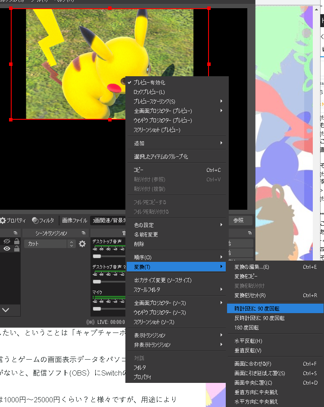Take スクリーンショット (ソース)

(176, 322)
